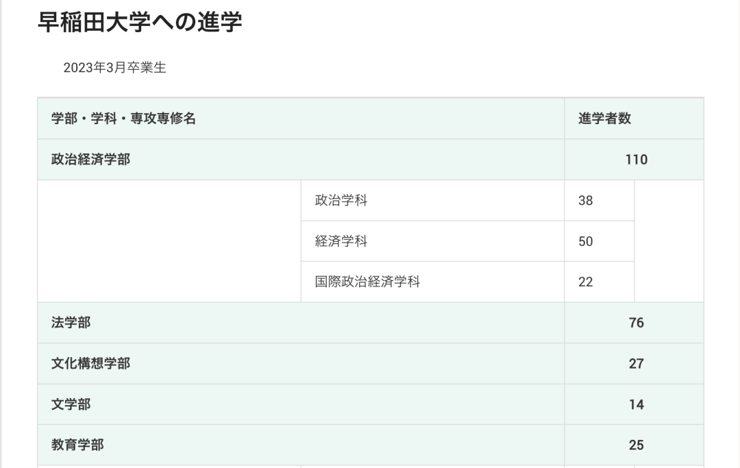This screenshot has height=468, width=740.
Task: Click the 14 count for 文学部
Action: click(x=636, y=404)
